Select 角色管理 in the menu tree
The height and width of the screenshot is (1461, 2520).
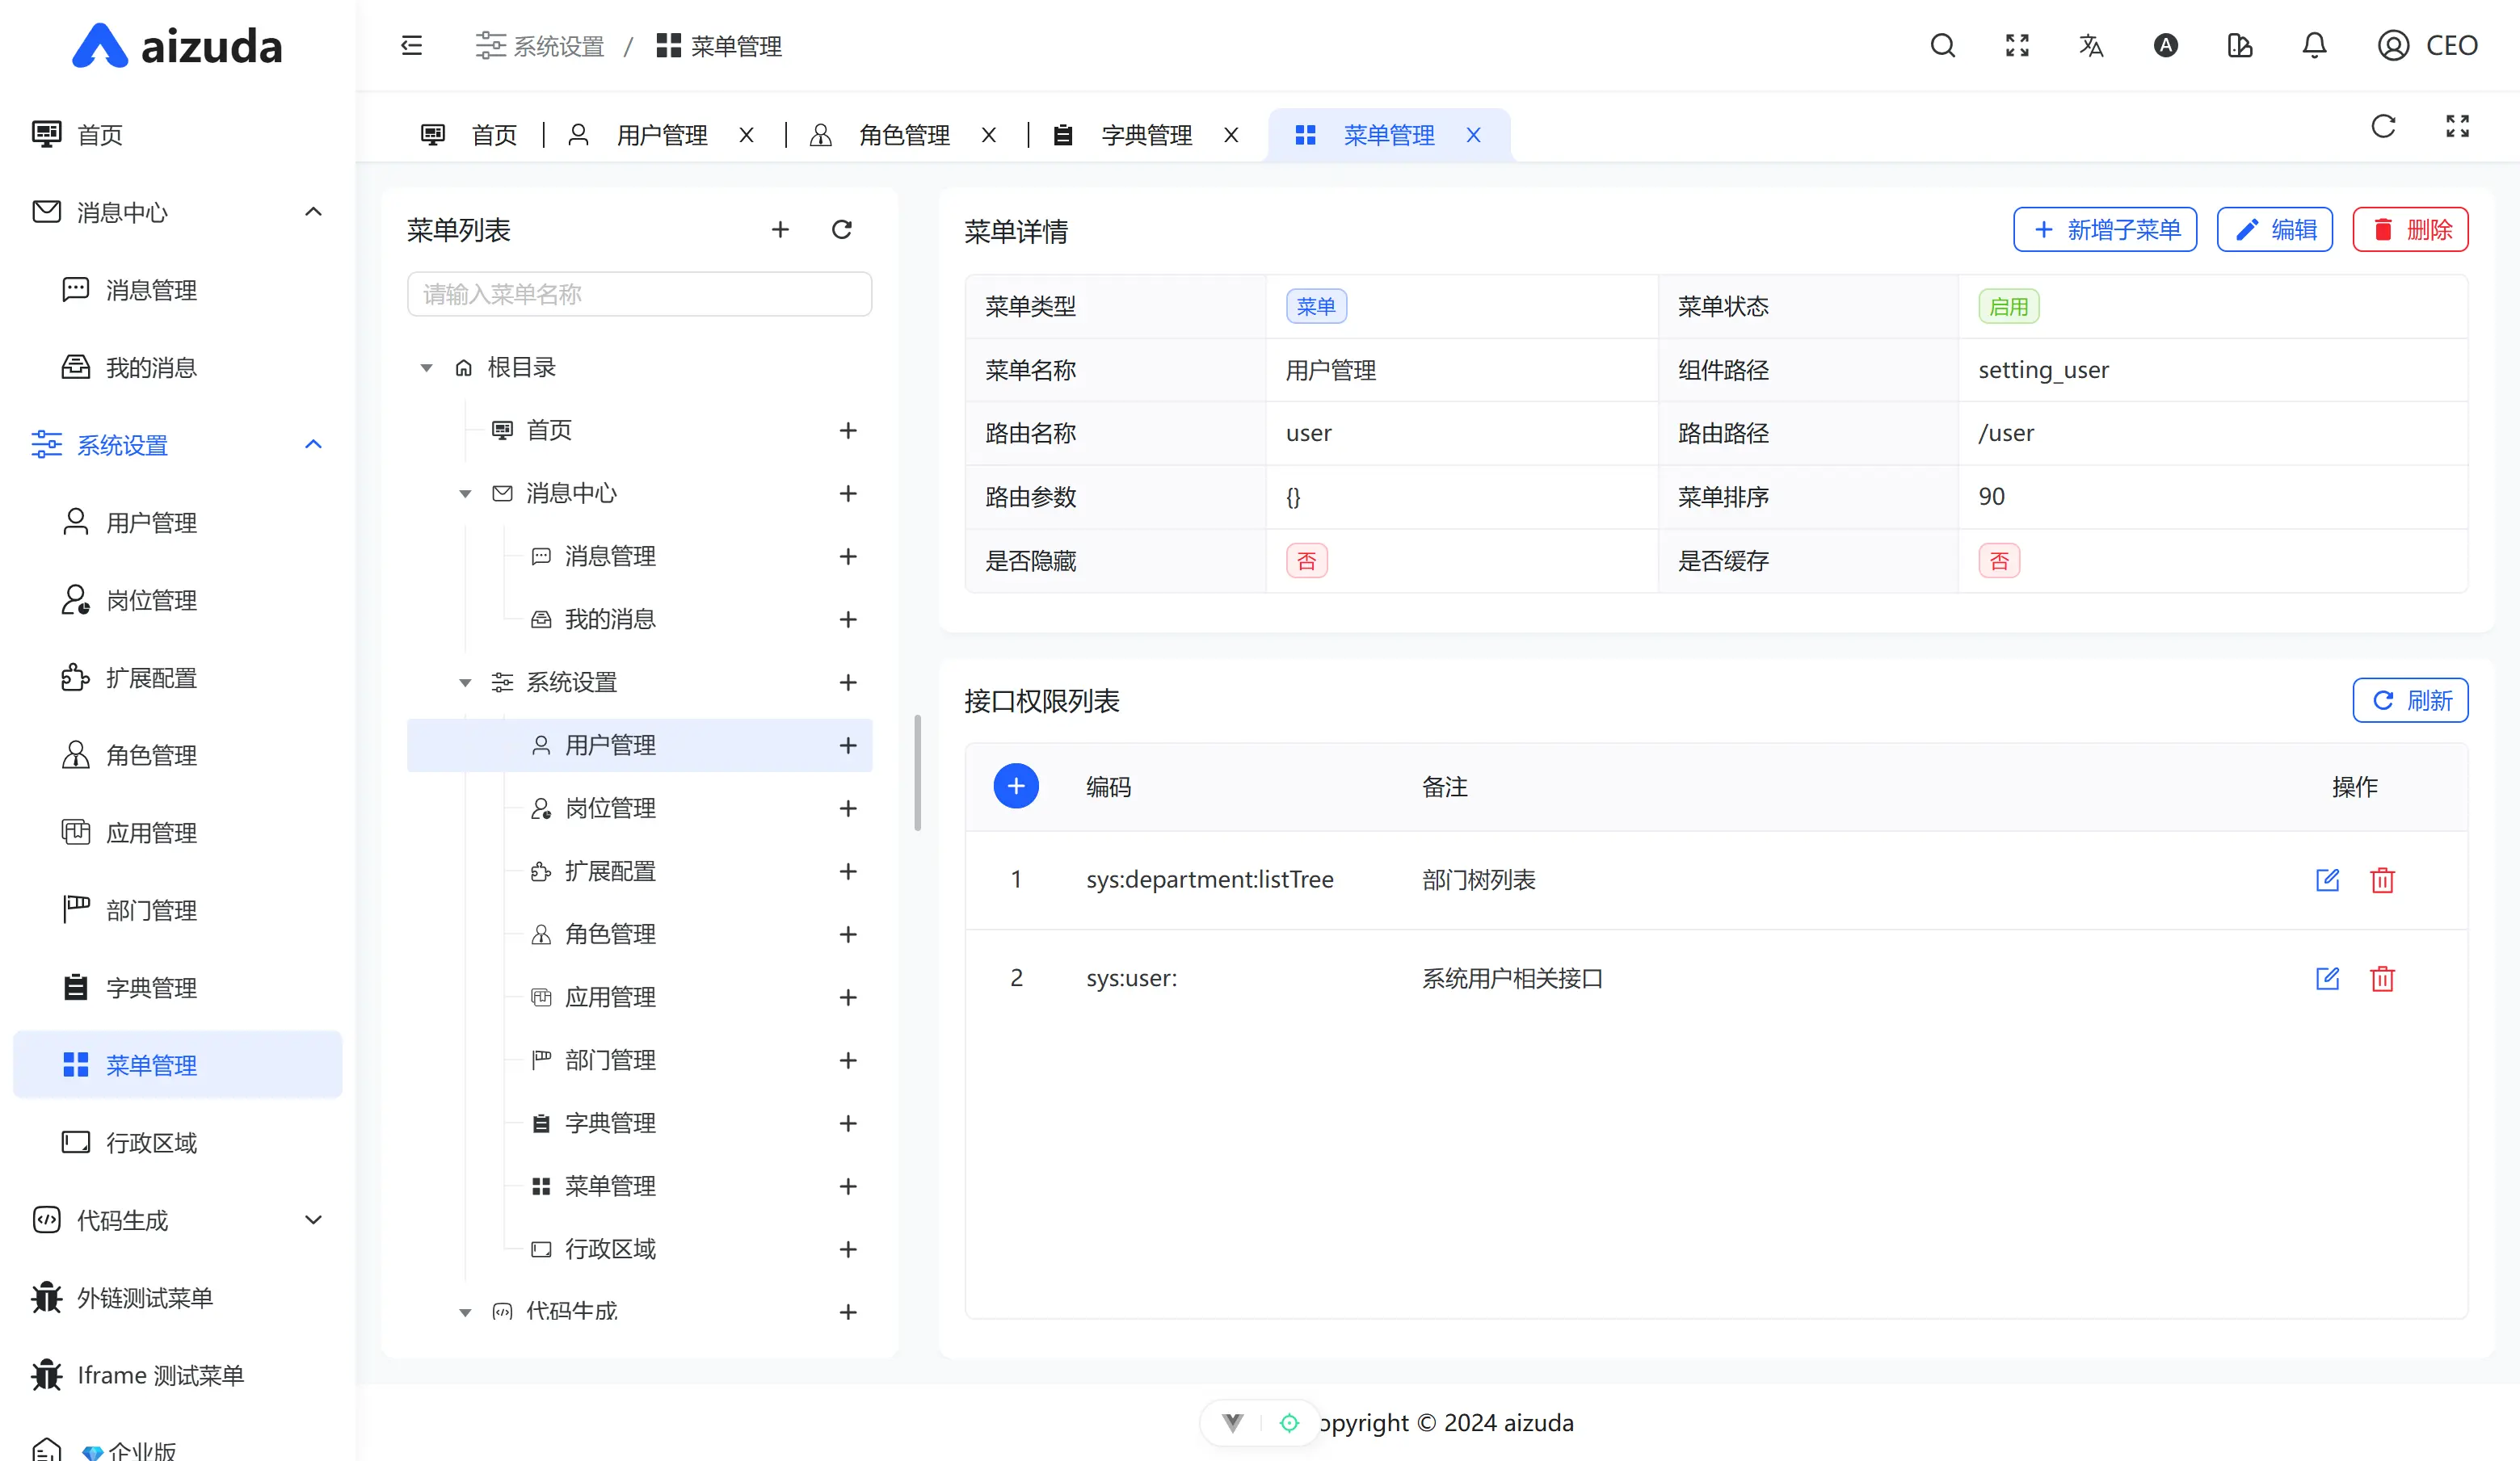click(x=610, y=934)
